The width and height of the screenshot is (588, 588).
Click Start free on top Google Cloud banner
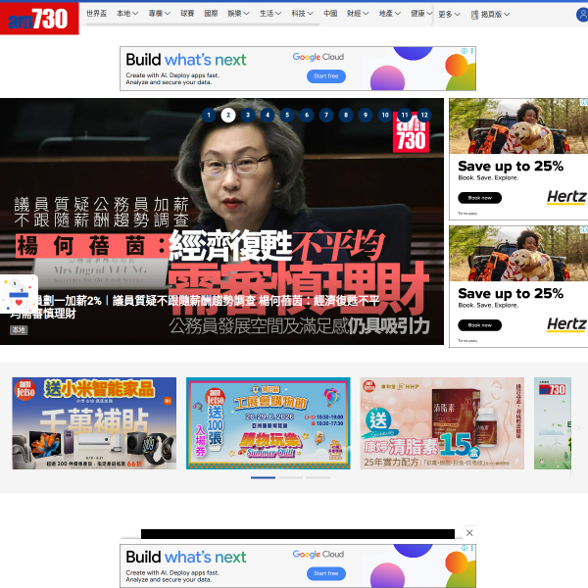click(326, 76)
